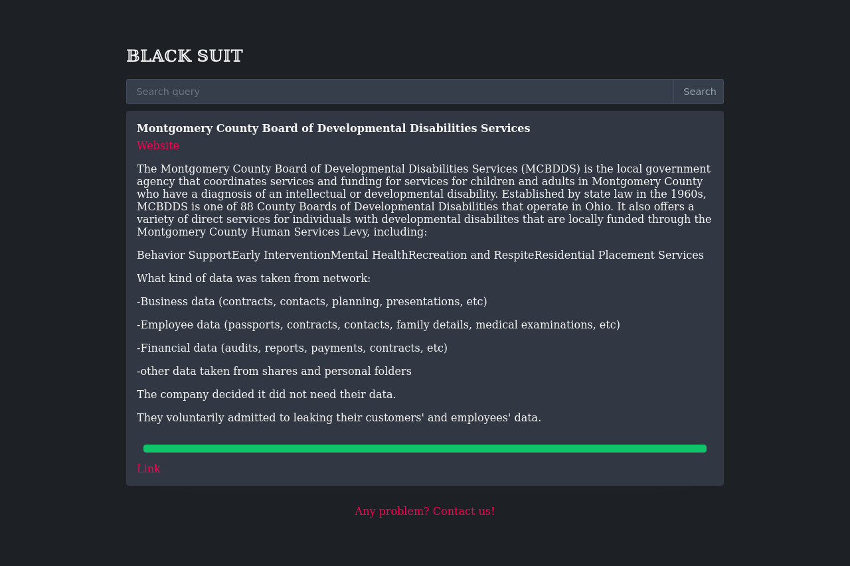Image resolution: width=850 pixels, height=566 pixels.
Task: Click the Link below the progress bar
Action: pyautogui.click(x=149, y=469)
